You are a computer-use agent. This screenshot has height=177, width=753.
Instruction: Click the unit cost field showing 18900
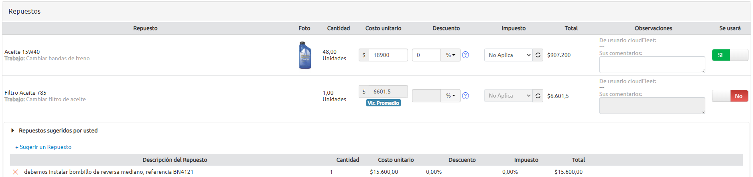coord(388,55)
